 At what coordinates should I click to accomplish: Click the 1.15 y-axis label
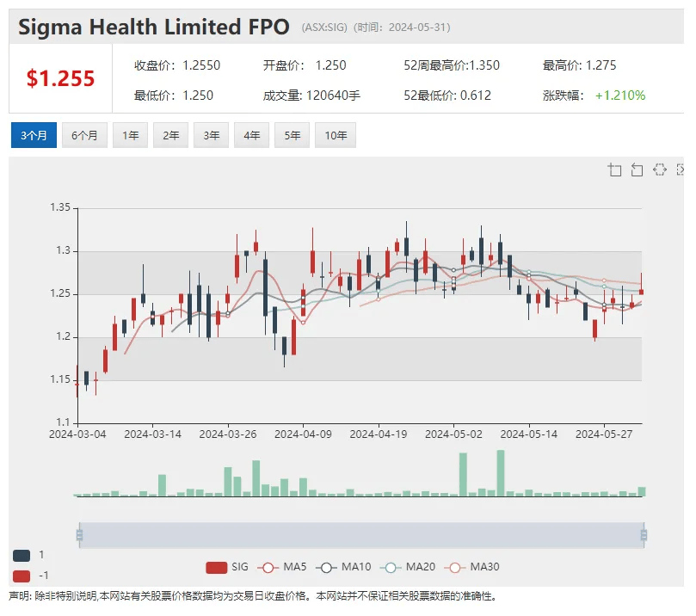(60, 379)
